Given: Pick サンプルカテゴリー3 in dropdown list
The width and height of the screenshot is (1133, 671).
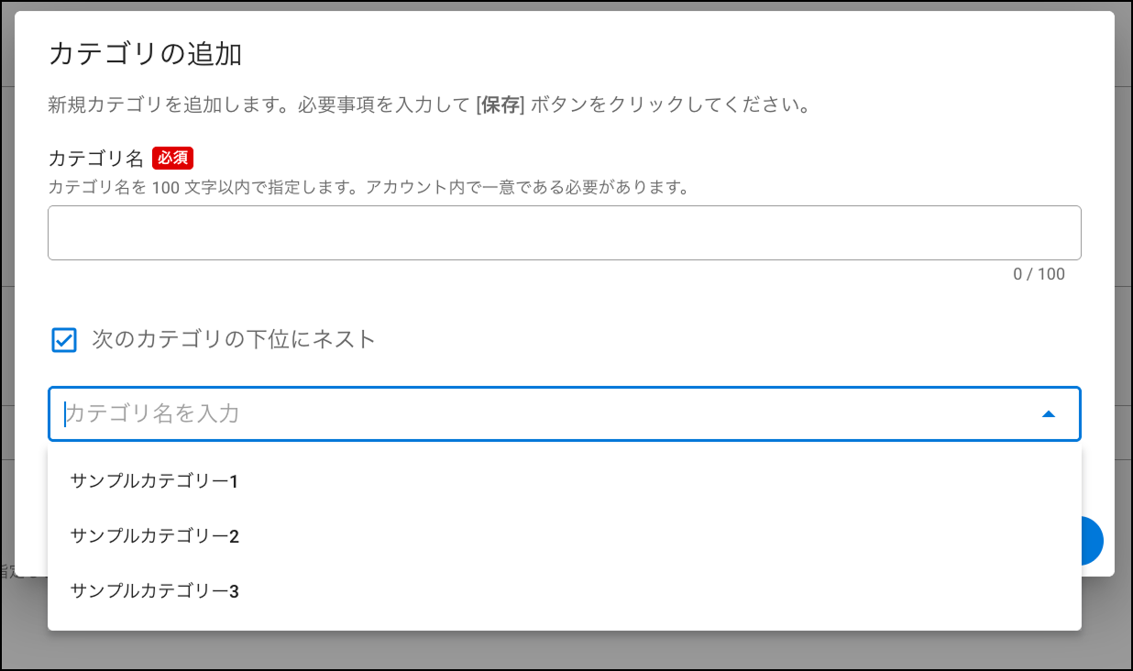Looking at the screenshot, I should coord(154,591).
